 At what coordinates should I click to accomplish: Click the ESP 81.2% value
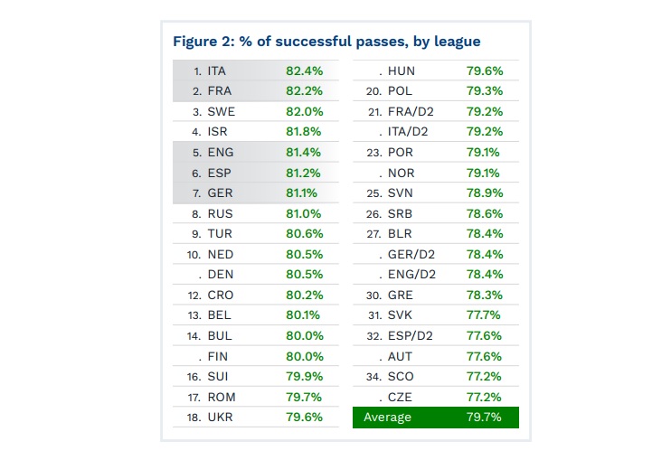pos(302,172)
